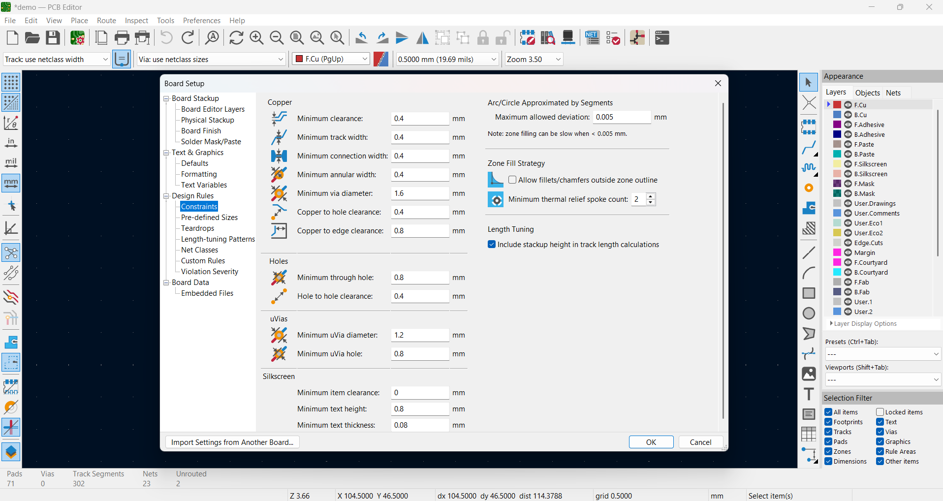Hide the Edge.Cuts layer eye icon
This screenshot has height=501, width=943.
[848, 243]
